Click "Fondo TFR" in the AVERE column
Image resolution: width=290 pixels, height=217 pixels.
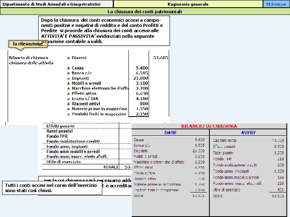pyautogui.click(x=222, y=159)
